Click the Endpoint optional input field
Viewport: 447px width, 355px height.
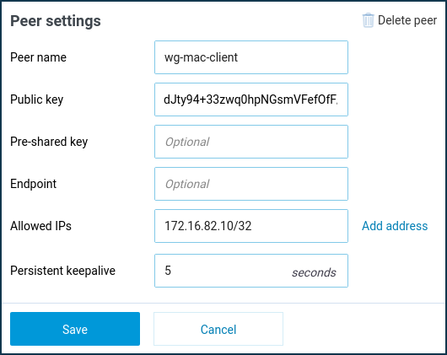[251, 184]
